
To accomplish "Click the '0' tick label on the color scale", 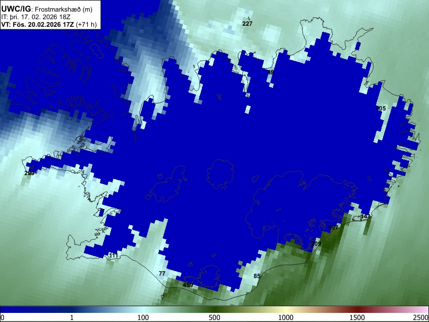I will [3, 317].
